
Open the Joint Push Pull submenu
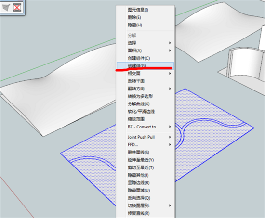[145, 137]
